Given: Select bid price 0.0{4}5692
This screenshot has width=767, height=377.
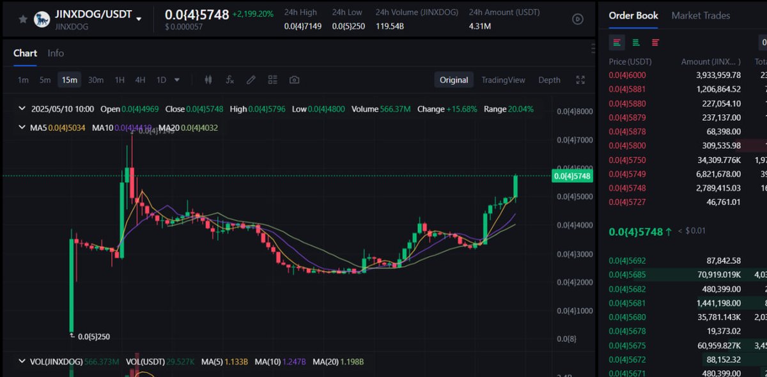Looking at the screenshot, I should [628, 261].
